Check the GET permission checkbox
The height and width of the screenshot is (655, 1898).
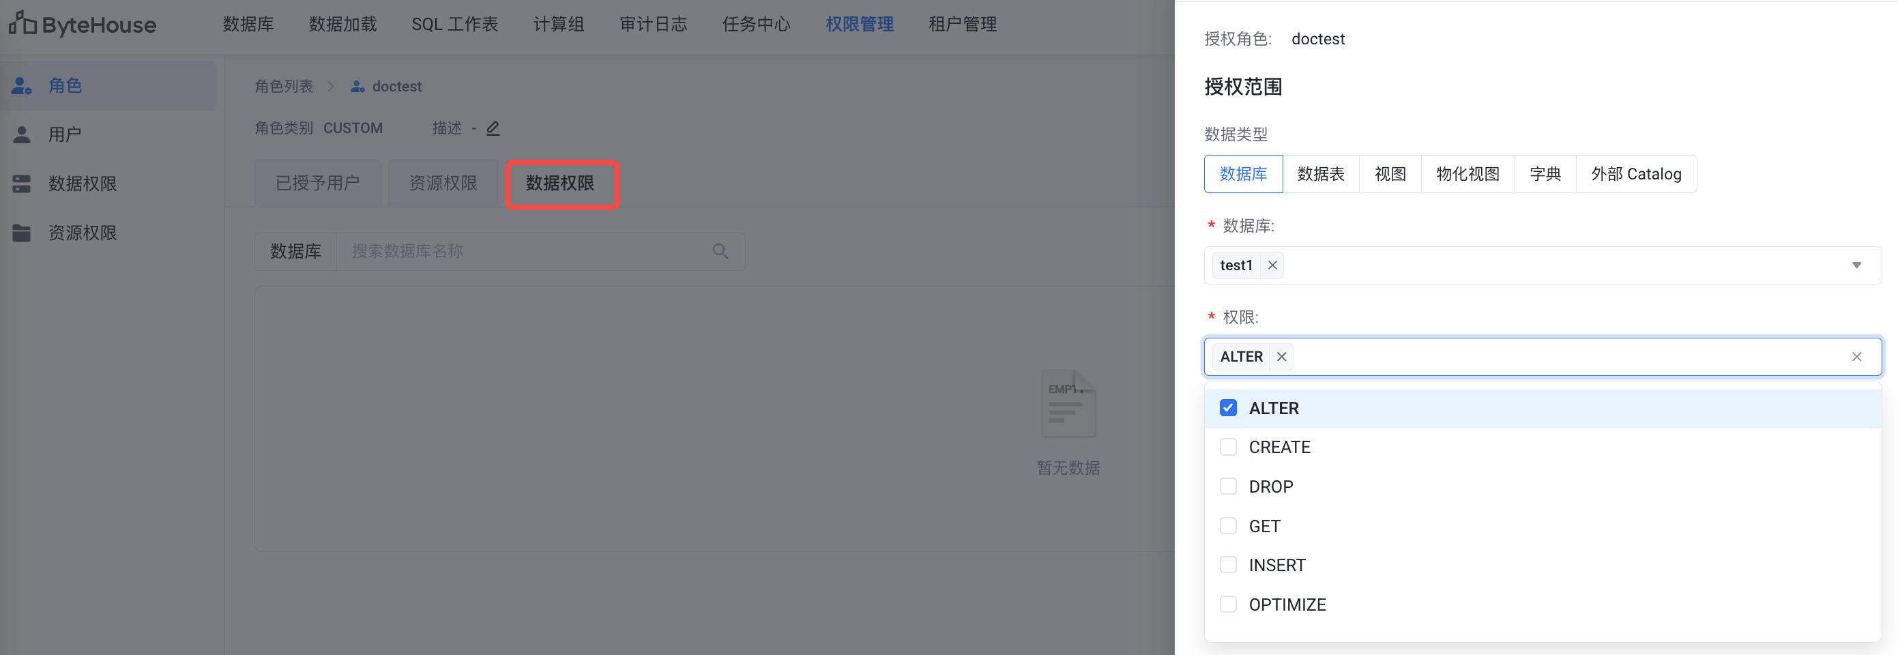tap(1227, 526)
